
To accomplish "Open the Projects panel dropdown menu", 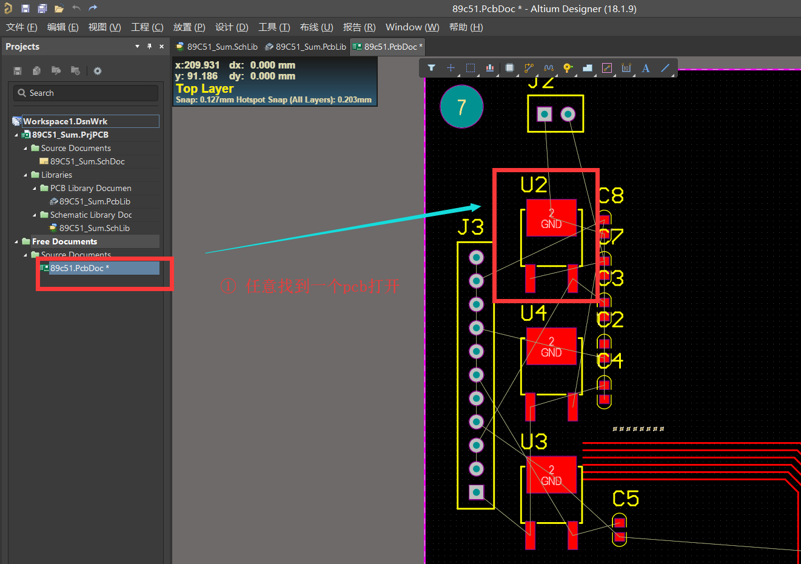I will [136, 46].
